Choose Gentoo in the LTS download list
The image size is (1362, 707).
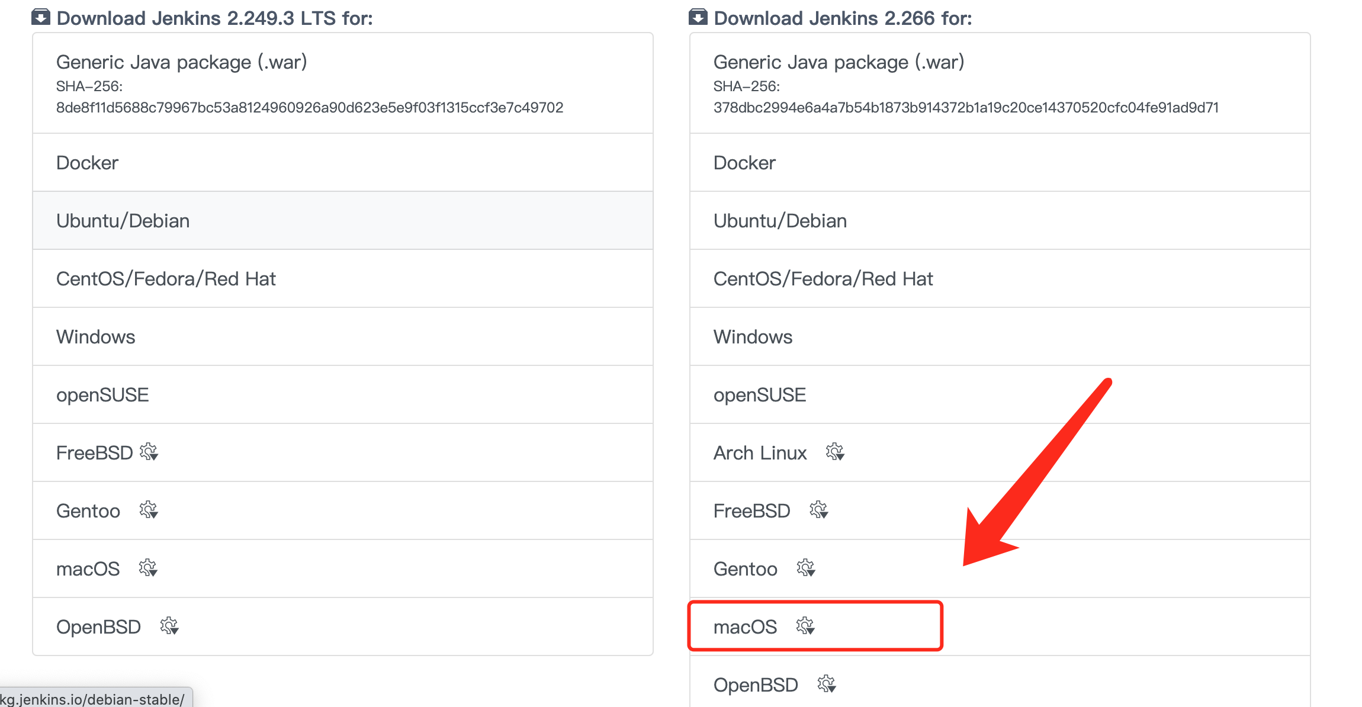pyautogui.click(x=343, y=511)
